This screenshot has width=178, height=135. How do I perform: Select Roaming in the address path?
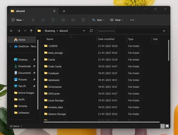pyautogui.click(x=50, y=31)
